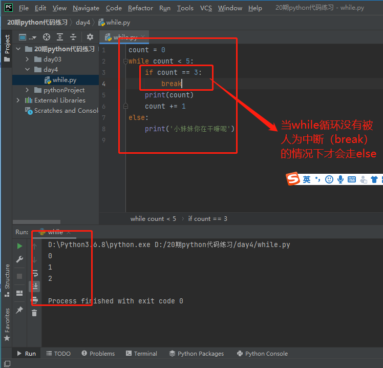This screenshot has height=368, width=383.
Task: Click the PyCharm application logo icon
Action: click(x=9, y=8)
